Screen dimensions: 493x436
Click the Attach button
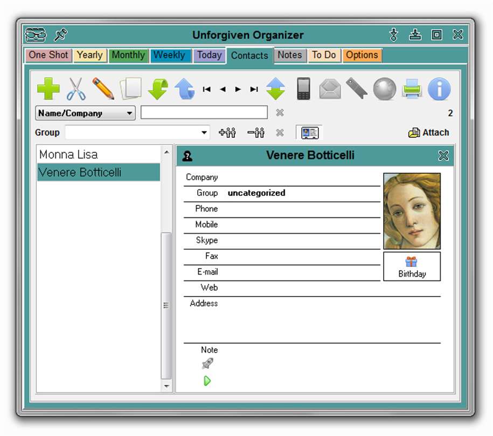[428, 132]
